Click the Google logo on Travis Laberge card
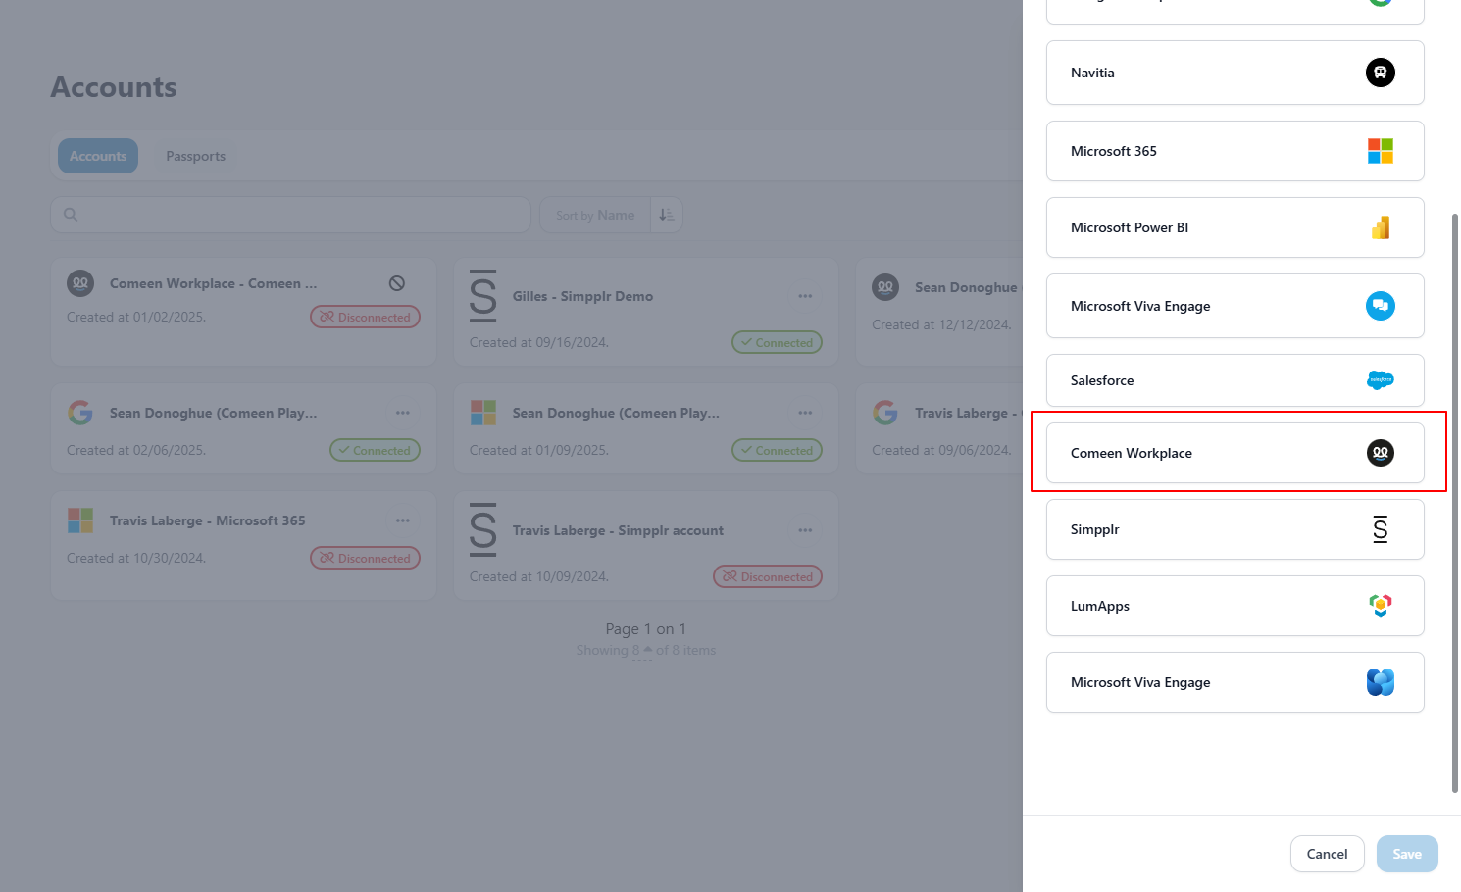The width and height of the screenshot is (1461, 892). pyautogui.click(x=885, y=413)
